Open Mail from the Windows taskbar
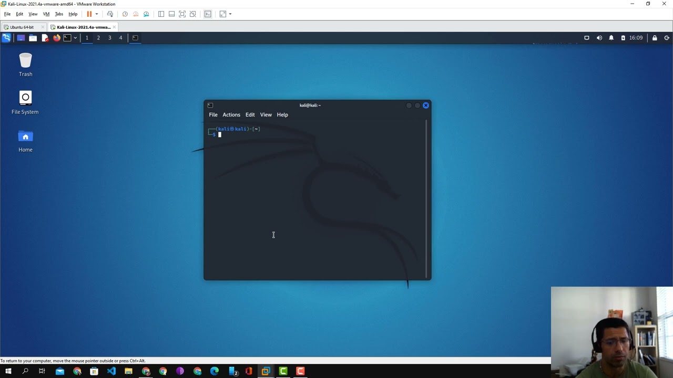 coord(60,371)
